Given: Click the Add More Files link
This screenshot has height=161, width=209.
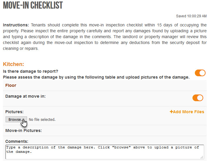Looking at the screenshot, I should (x=187, y=112).
